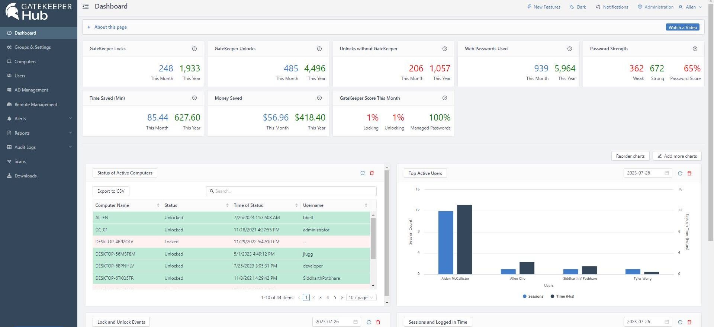Open help for Time Saved card
Screen dimensions: 714x327
(194, 98)
